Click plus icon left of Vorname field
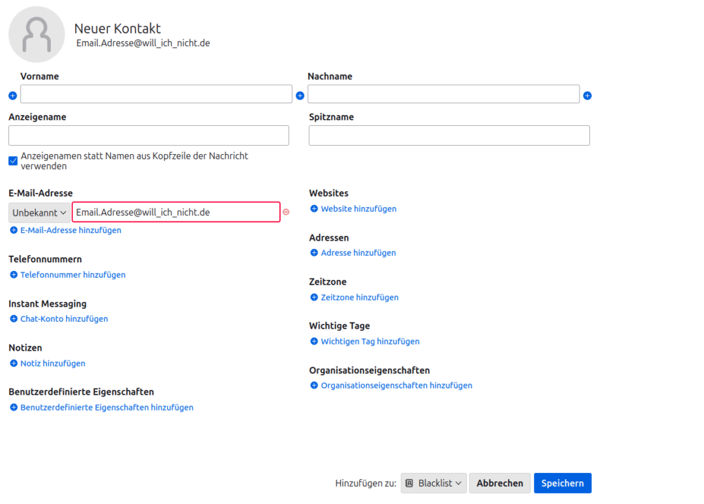This screenshot has height=504, width=704. [x=12, y=96]
